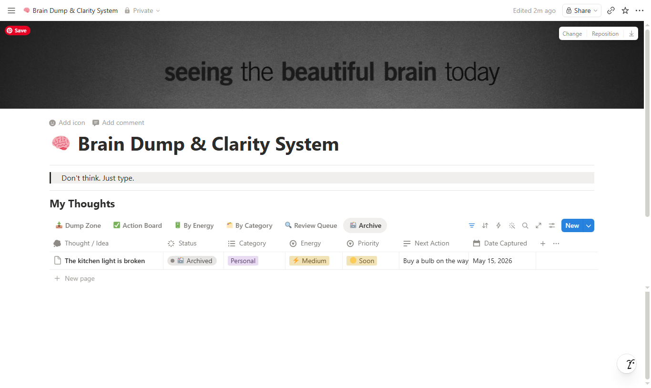Add a new property column
The width and height of the screenshot is (651, 388).
(543, 243)
